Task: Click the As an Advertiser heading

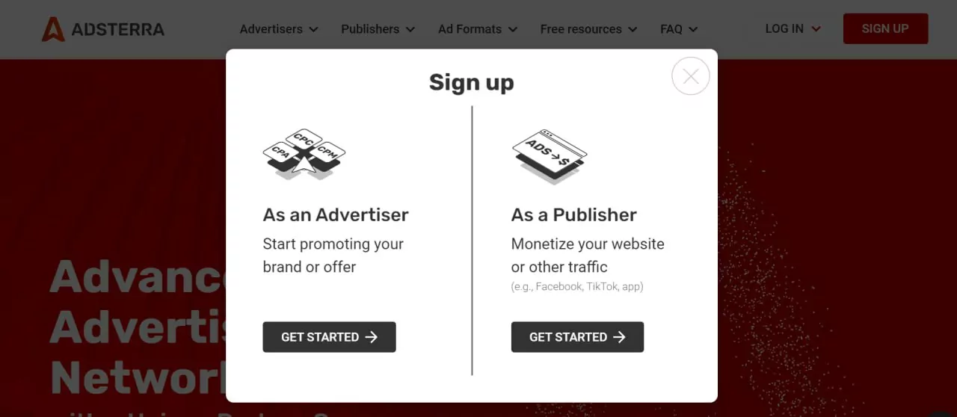Action: (336, 214)
